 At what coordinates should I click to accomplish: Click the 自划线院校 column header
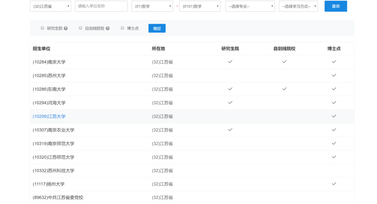click(284, 49)
